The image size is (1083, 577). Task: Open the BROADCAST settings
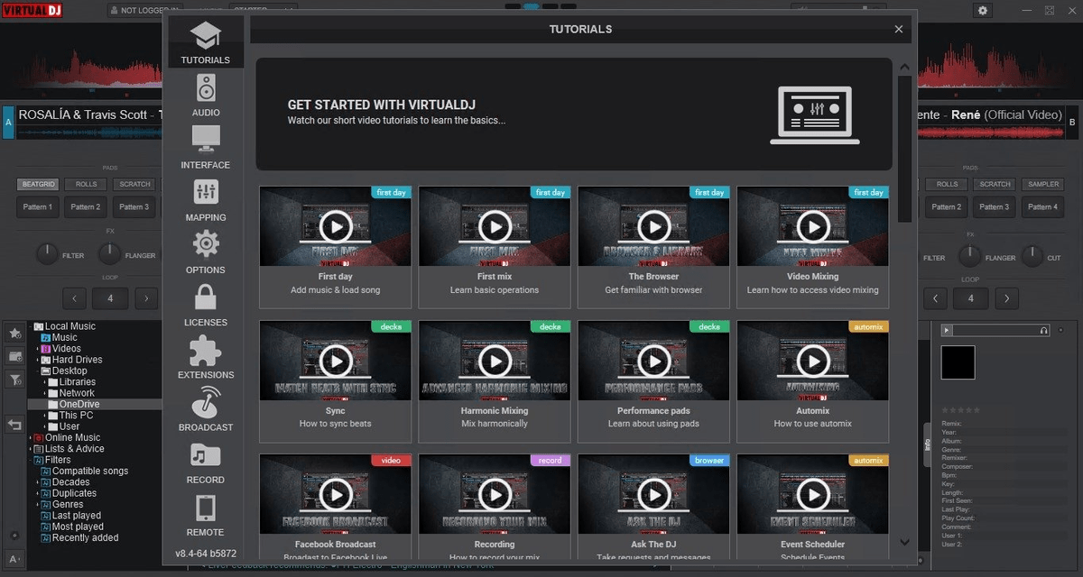coord(205,410)
